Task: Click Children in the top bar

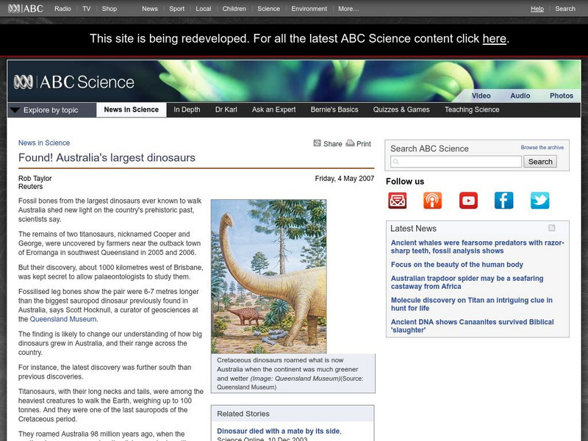Action: (234, 9)
